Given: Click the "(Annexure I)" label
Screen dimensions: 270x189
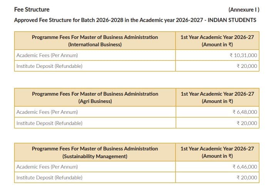Looking at the screenshot, I should coord(243,9).
